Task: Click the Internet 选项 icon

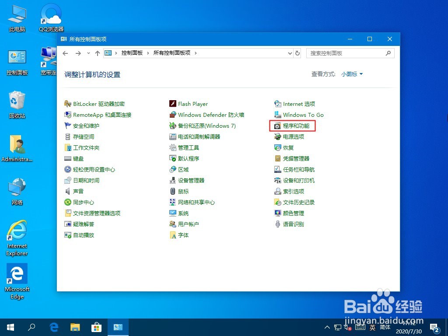Action: 277,104
